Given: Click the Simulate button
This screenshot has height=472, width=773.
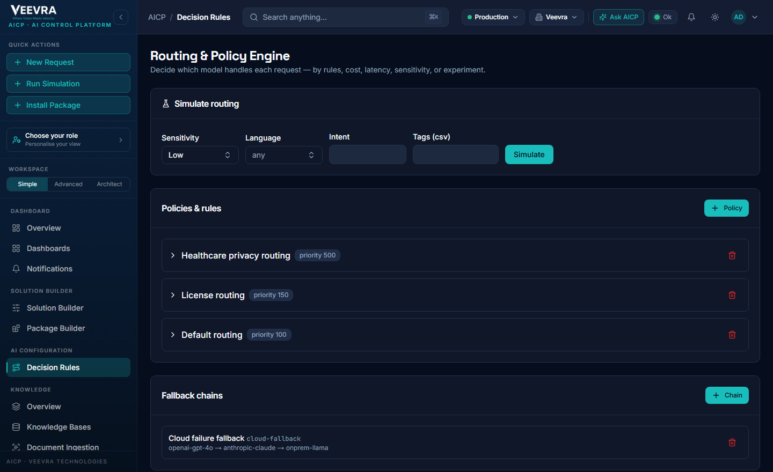Looking at the screenshot, I should tap(529, 154).
